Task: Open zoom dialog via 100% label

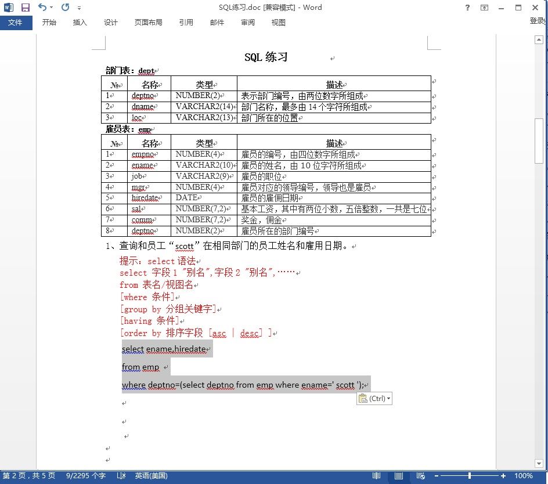Action: click(524, 476)
